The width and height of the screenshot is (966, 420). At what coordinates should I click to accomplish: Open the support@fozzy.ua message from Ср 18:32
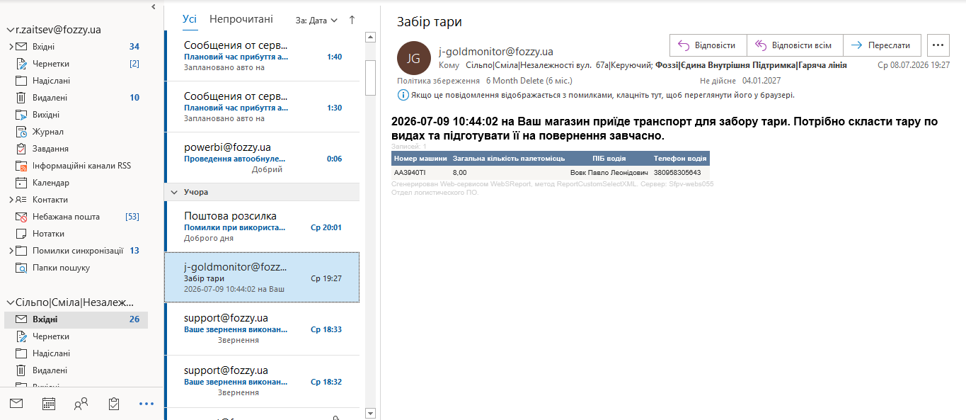point(262,381)
